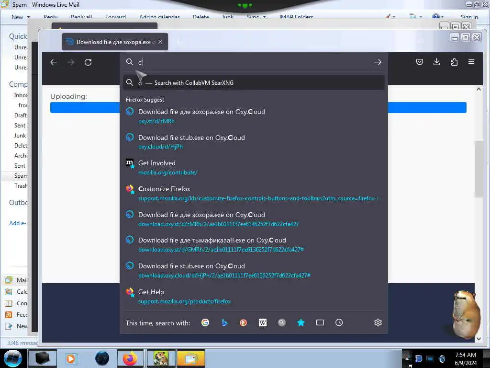Search this time with Google

[205, 322]
